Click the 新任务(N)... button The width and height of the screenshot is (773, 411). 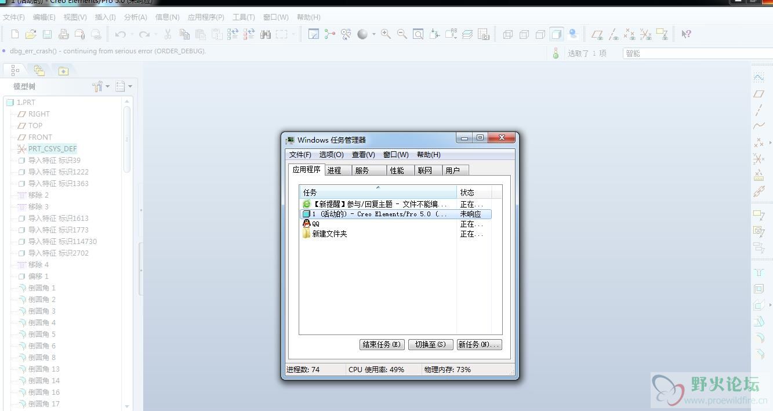point(479,344)
